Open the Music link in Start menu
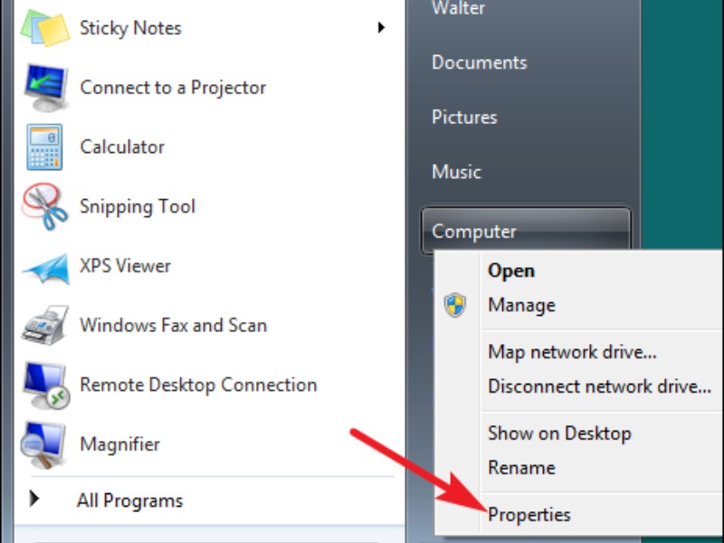The image size is (724, 543). click(x=456, y=172)
